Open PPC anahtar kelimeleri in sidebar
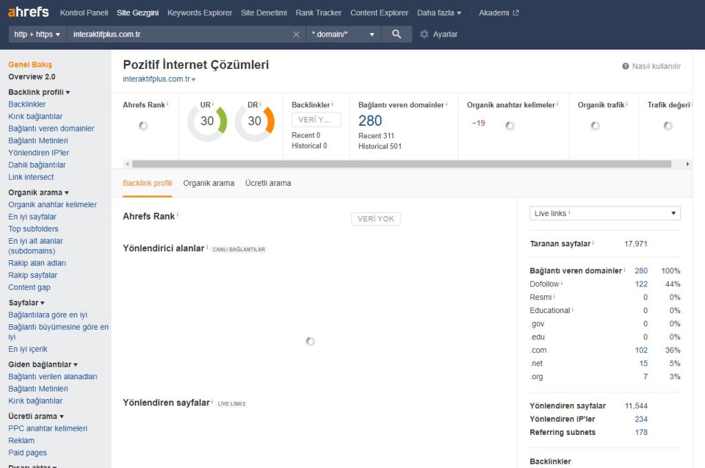 click(48, 429)
